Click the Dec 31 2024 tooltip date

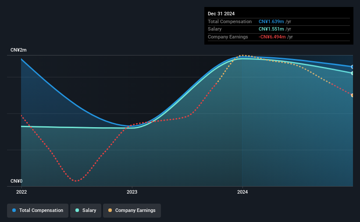(221, 14)
